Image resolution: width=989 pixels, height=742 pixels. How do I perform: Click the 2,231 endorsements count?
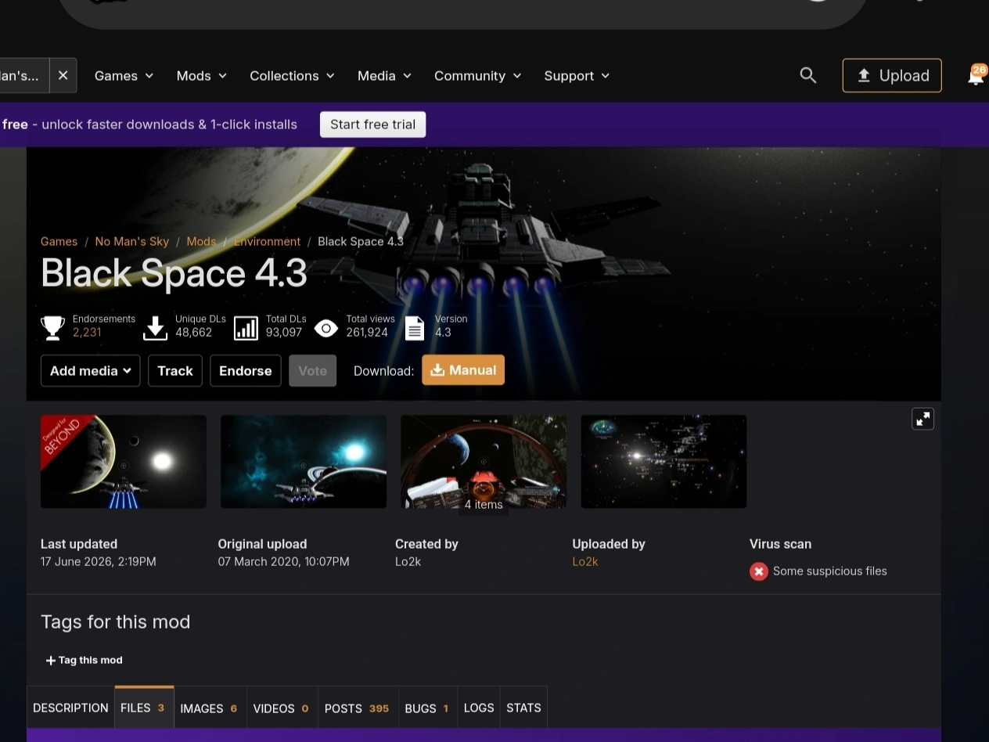click(x=87, y=332)
